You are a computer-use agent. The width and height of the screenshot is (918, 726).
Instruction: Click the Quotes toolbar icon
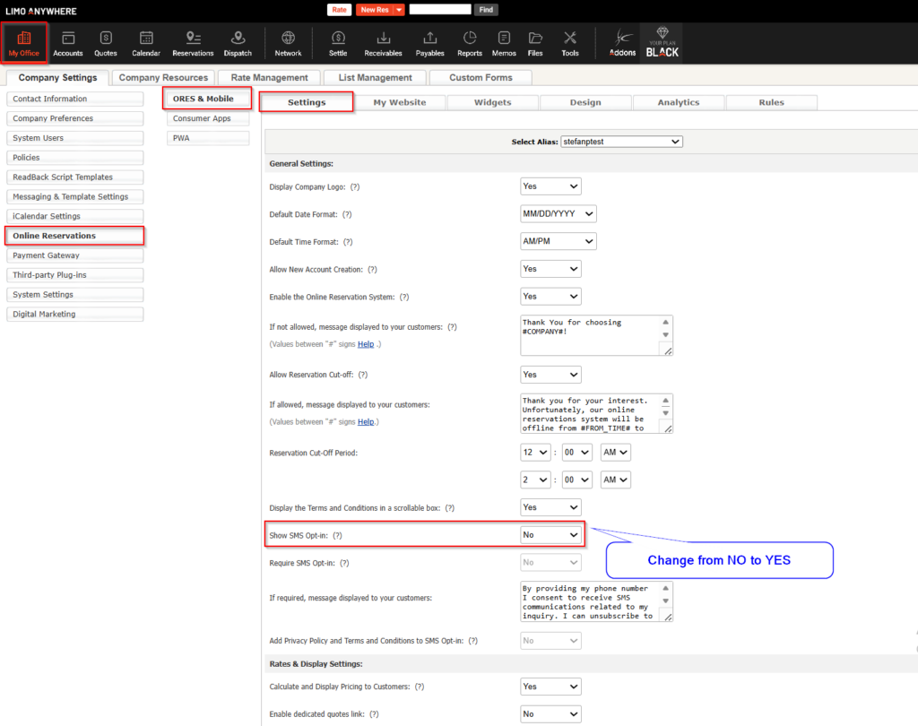coord(106,43)
